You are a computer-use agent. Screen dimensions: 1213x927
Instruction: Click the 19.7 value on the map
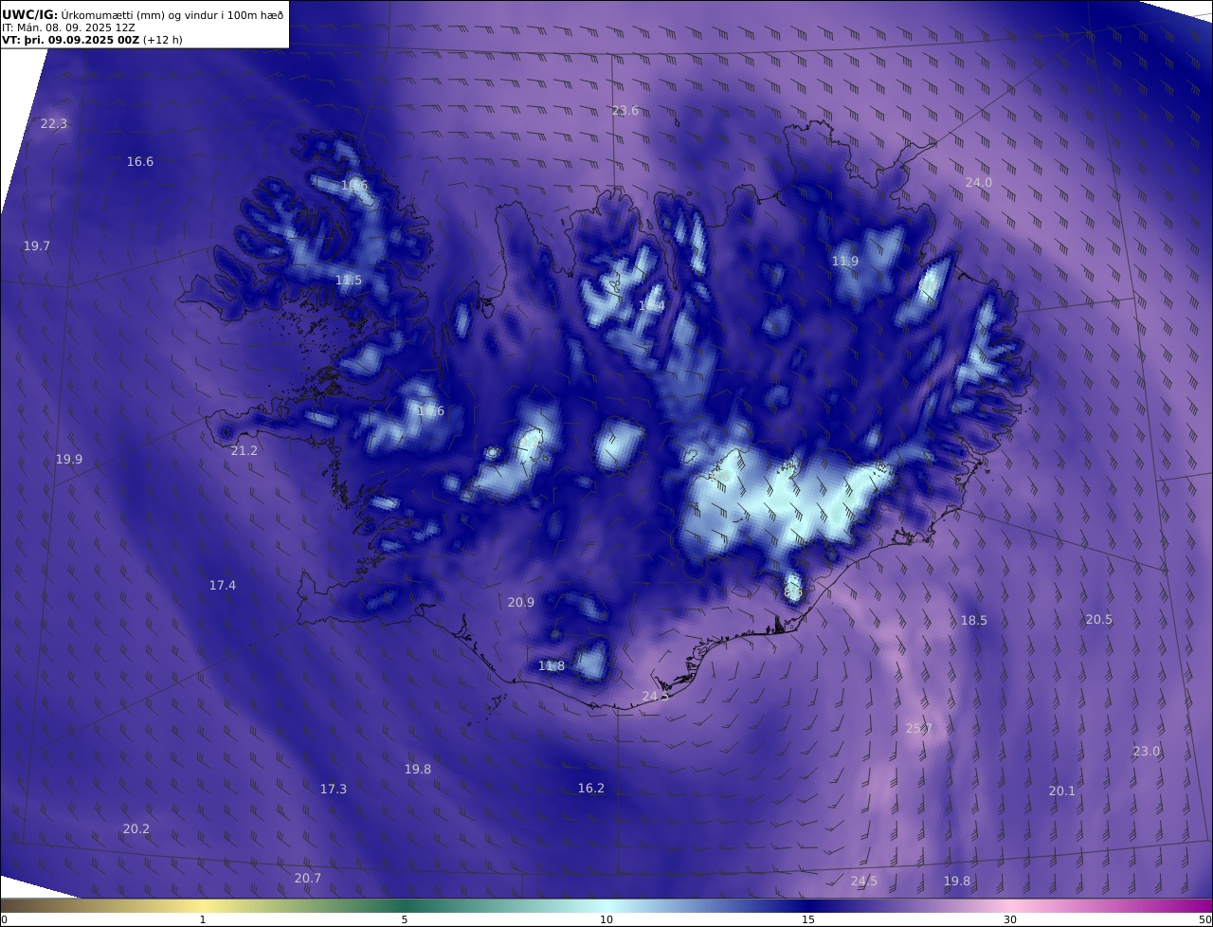pos(37,245)
